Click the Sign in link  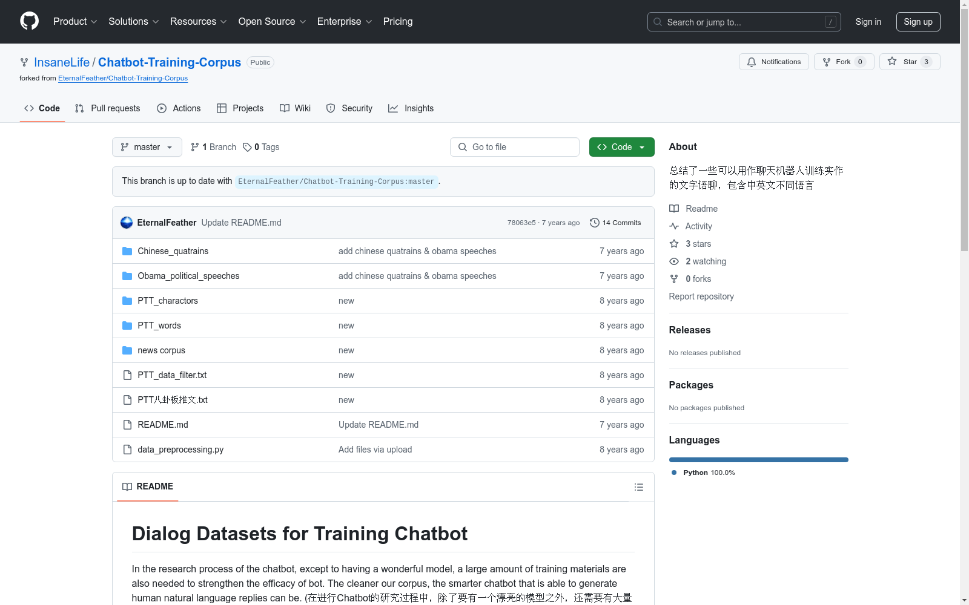tap(868, 22)
